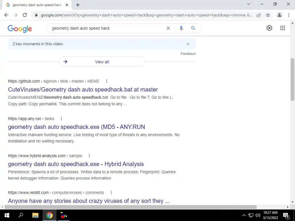Click the app.any.run tasks URL breadcrumb
Viewport: 295px width, 221px height.
[31, 119]
